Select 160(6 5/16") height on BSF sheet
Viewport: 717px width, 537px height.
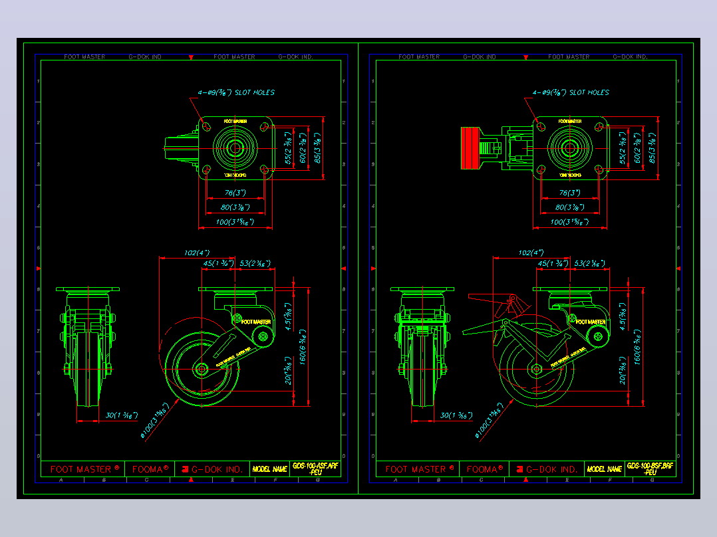637,347
